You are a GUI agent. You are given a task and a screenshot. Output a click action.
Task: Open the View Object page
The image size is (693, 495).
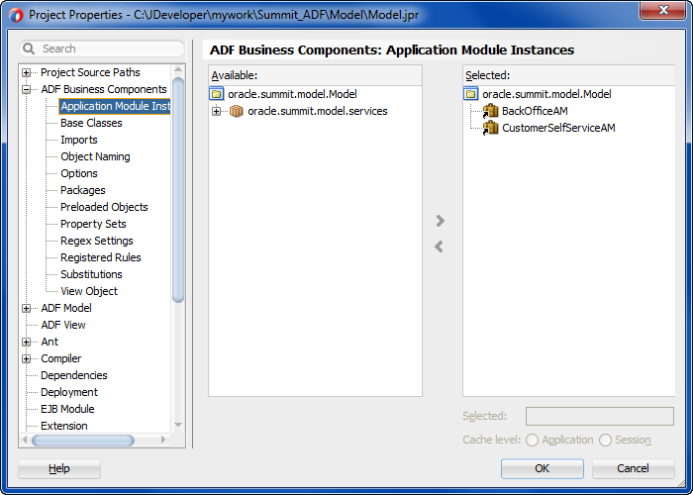89,291
